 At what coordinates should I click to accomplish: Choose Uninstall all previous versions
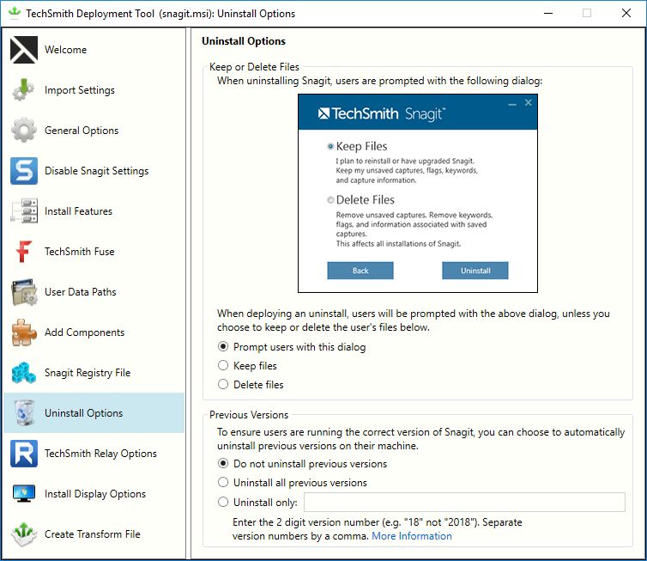click(292, 483)
